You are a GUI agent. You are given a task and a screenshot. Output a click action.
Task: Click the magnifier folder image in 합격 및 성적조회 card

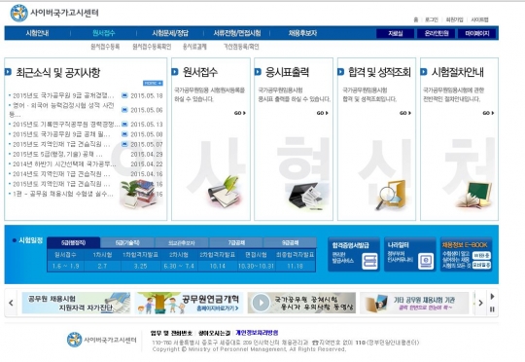391,195
